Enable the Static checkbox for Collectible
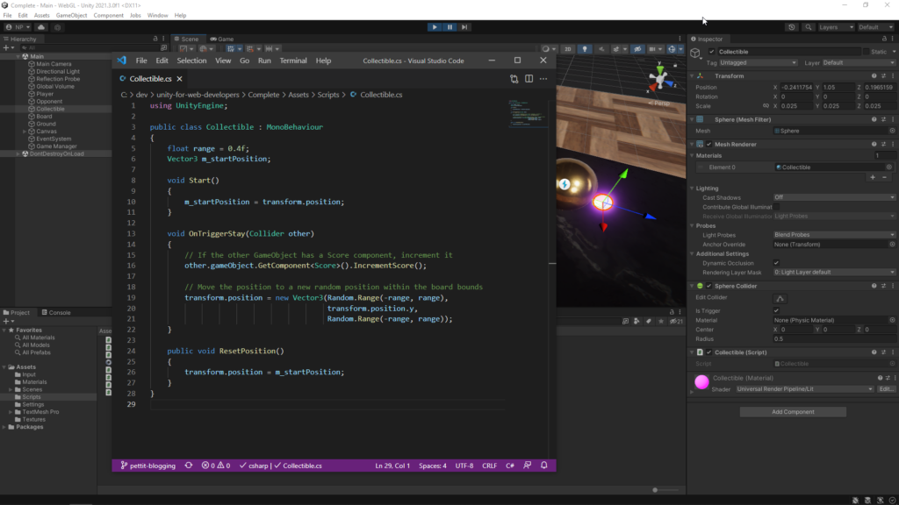 tap(865, 52)
